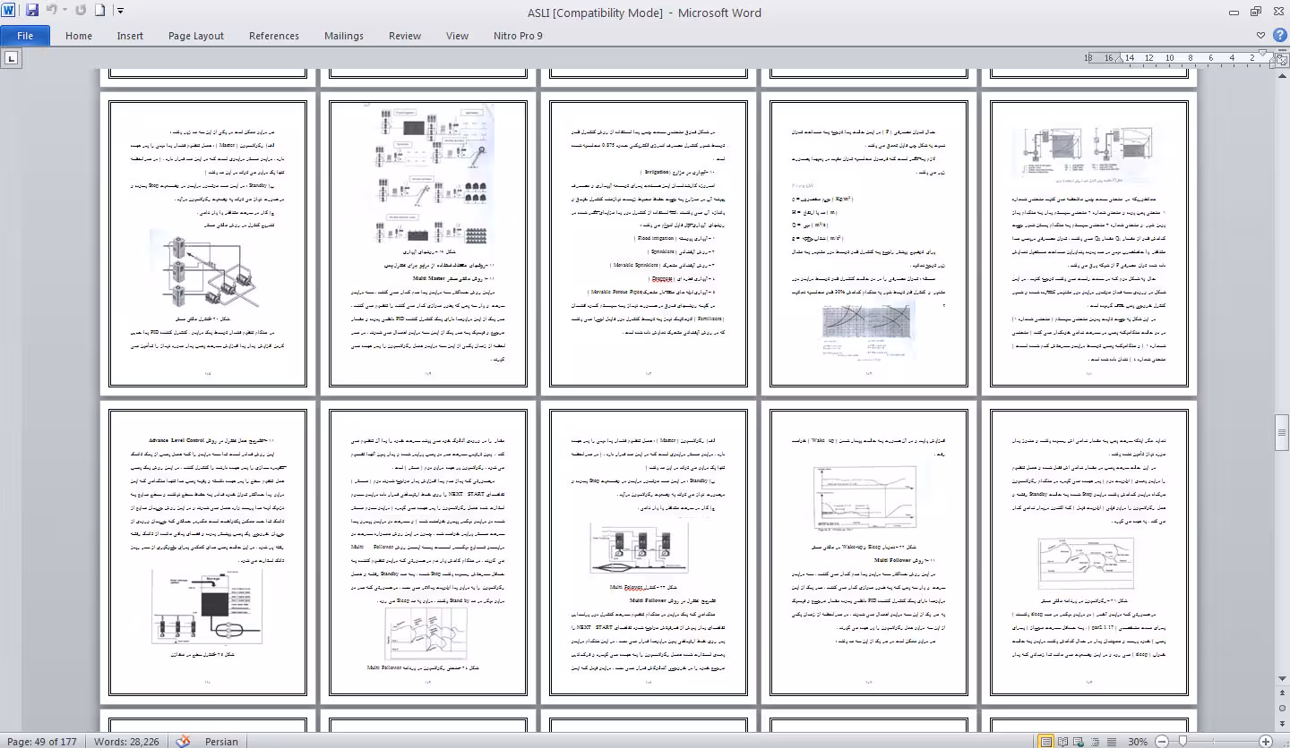Image resolution: width=1290 pixels, height=748 pixels.
Task: Click the Redo icon in the title bar
Action: pyautogui.click(x=82, y=11)
